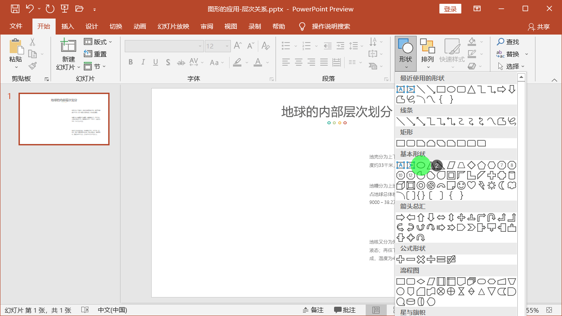The width and height of the screenshot is (562, 316).
Task: Select the pentagon shape
Action: [482, 165]
